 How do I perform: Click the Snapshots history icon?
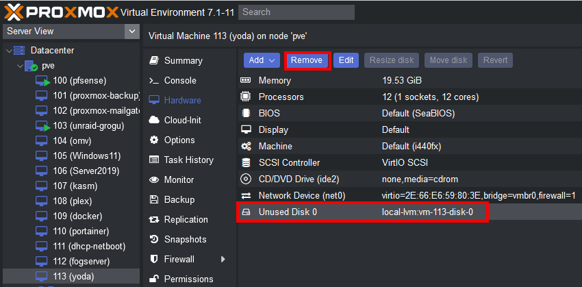click(153, 239)
